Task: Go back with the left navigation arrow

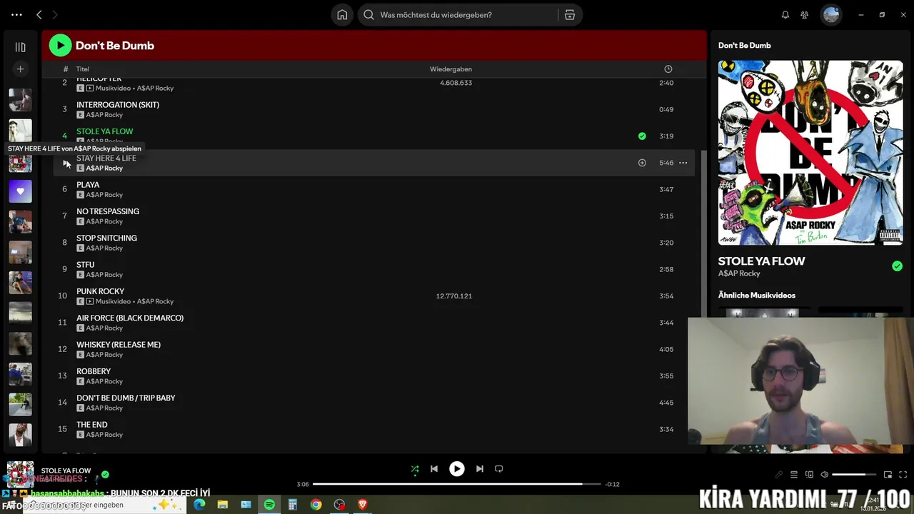Action: pos(39,14)
